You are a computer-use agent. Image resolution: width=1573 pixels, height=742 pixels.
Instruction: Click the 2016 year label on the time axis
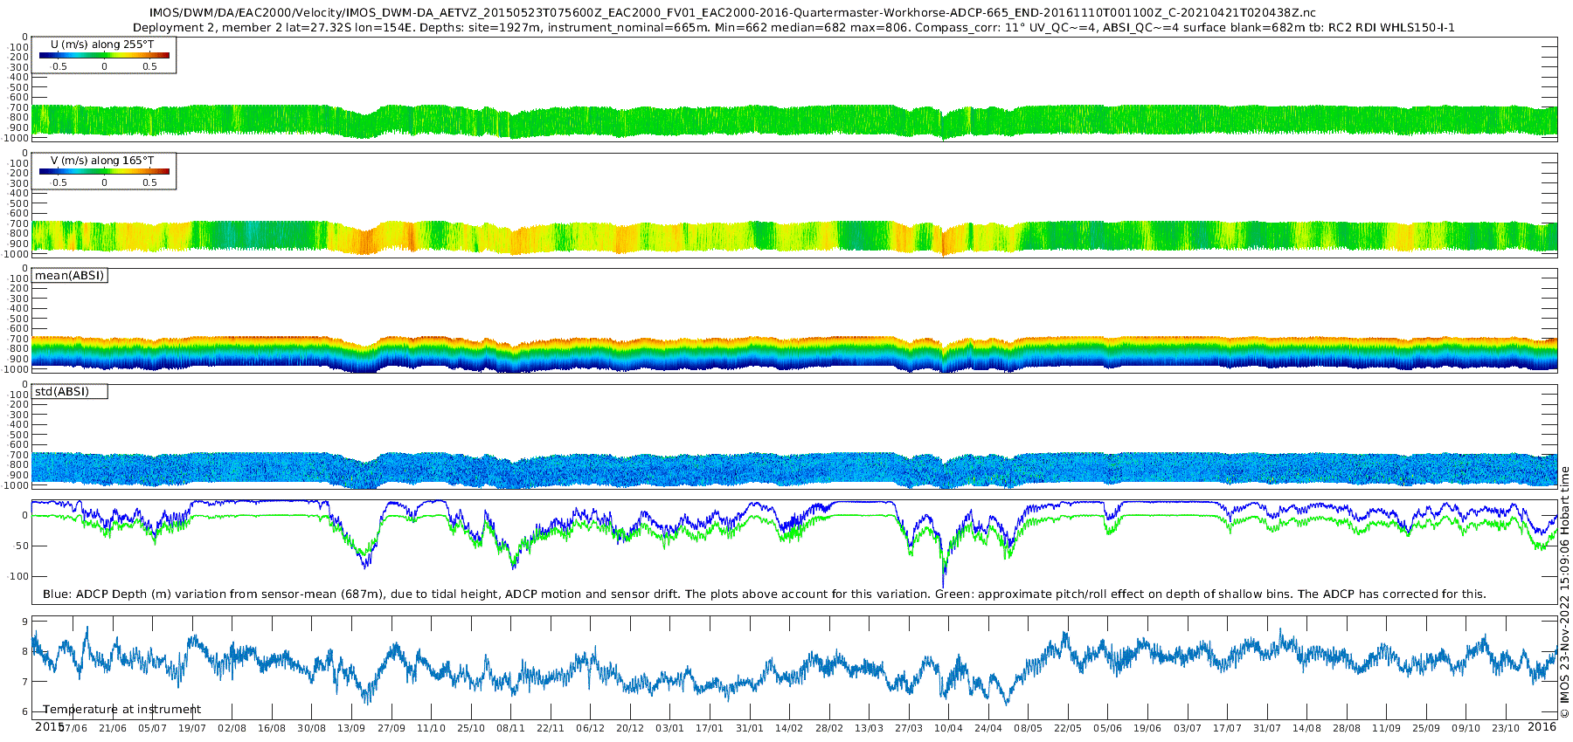[x=1542, y=727]
